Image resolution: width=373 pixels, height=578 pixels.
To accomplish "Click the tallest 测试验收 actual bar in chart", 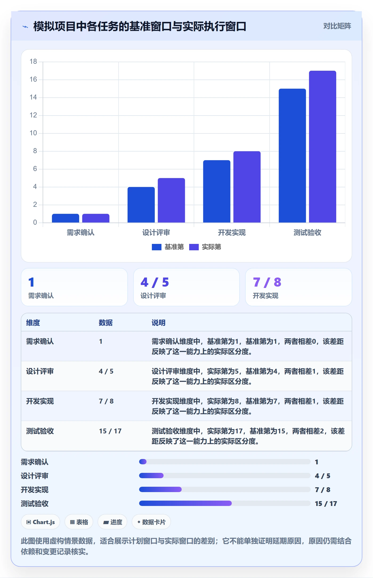I will click(323, 147).
